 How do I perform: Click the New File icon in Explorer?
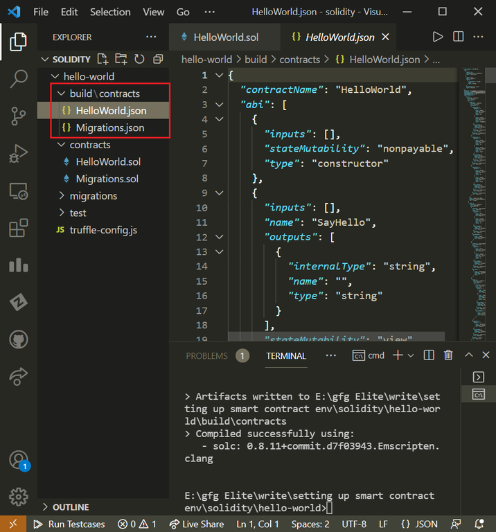pyautogui.click(x=103, y=60)
